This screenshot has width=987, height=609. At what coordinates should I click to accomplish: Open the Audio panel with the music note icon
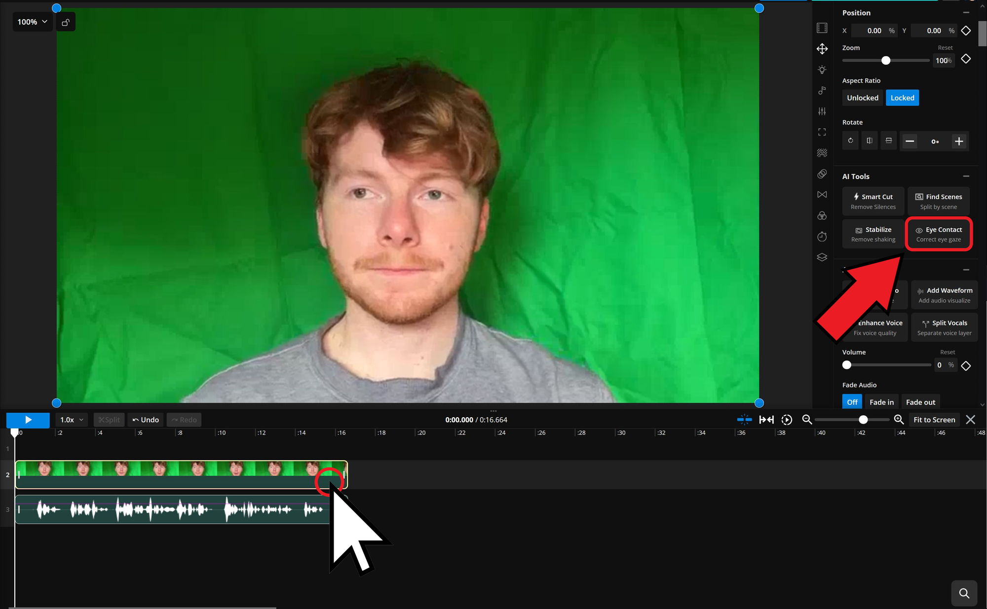coord(822,91)
